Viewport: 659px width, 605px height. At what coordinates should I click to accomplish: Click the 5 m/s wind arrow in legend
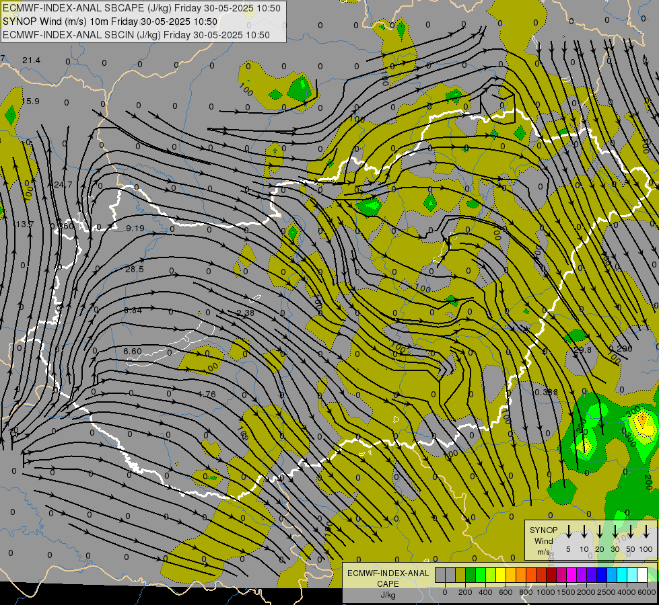click(x=568, y=531)
